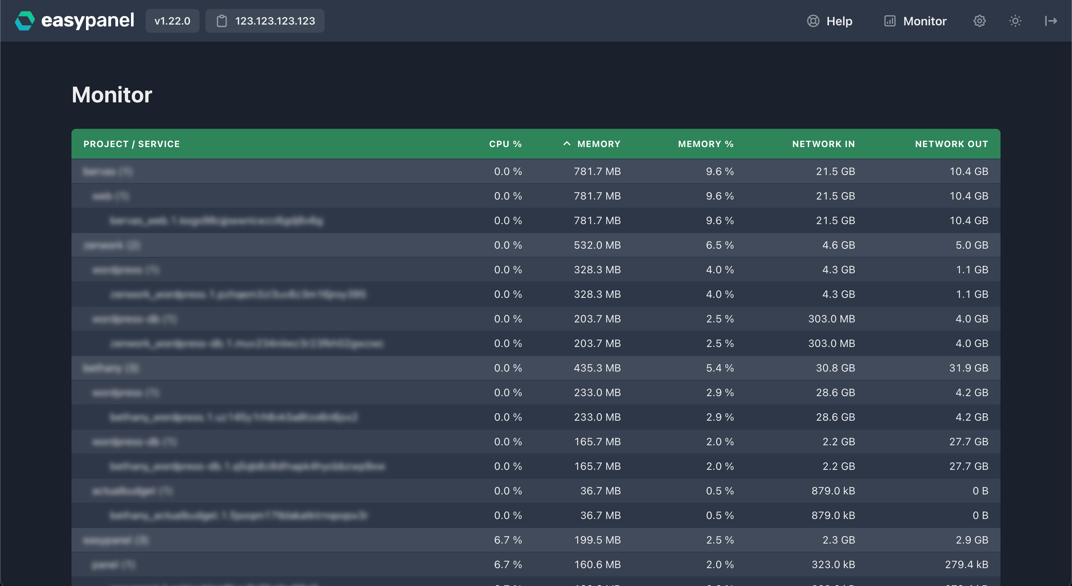Select the row showing 532.0 MB memory
This screenshot has width=1072, height=586.
(536, 245)
